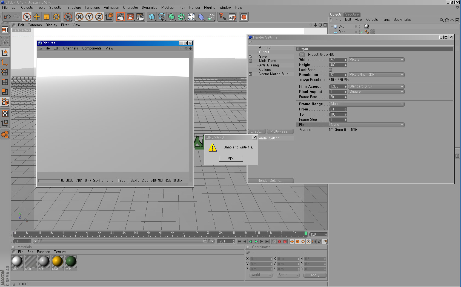Toggle the X axis lock
Screen dimensions: 461x287
coord(79,17)
